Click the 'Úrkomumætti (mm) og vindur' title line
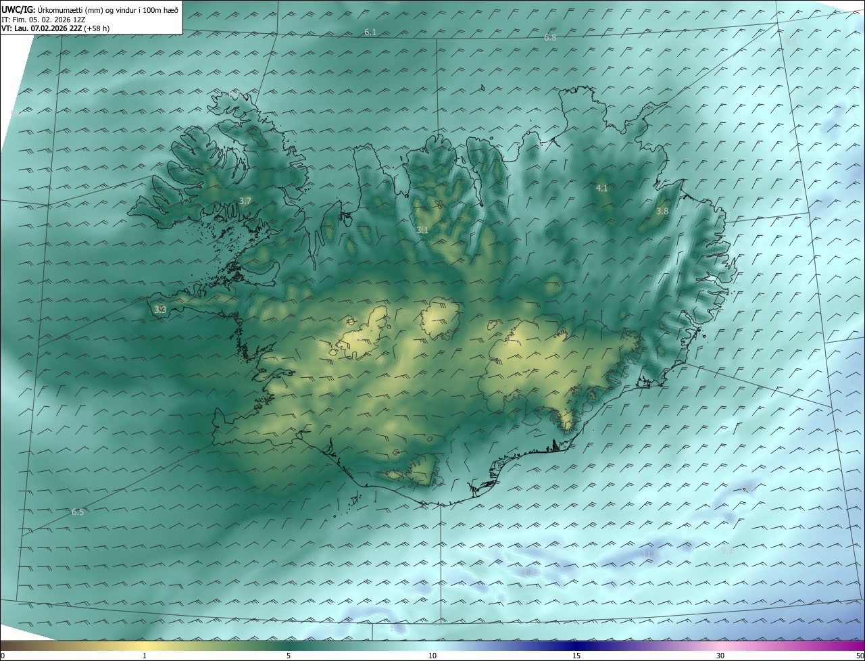 (91, 9)
